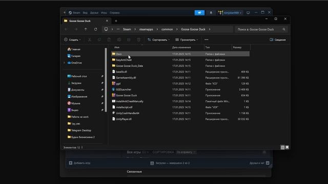328x184 pixels.
Task: Show hidden breadcrumb path ellipsis
Action: [x=118, y=29]
